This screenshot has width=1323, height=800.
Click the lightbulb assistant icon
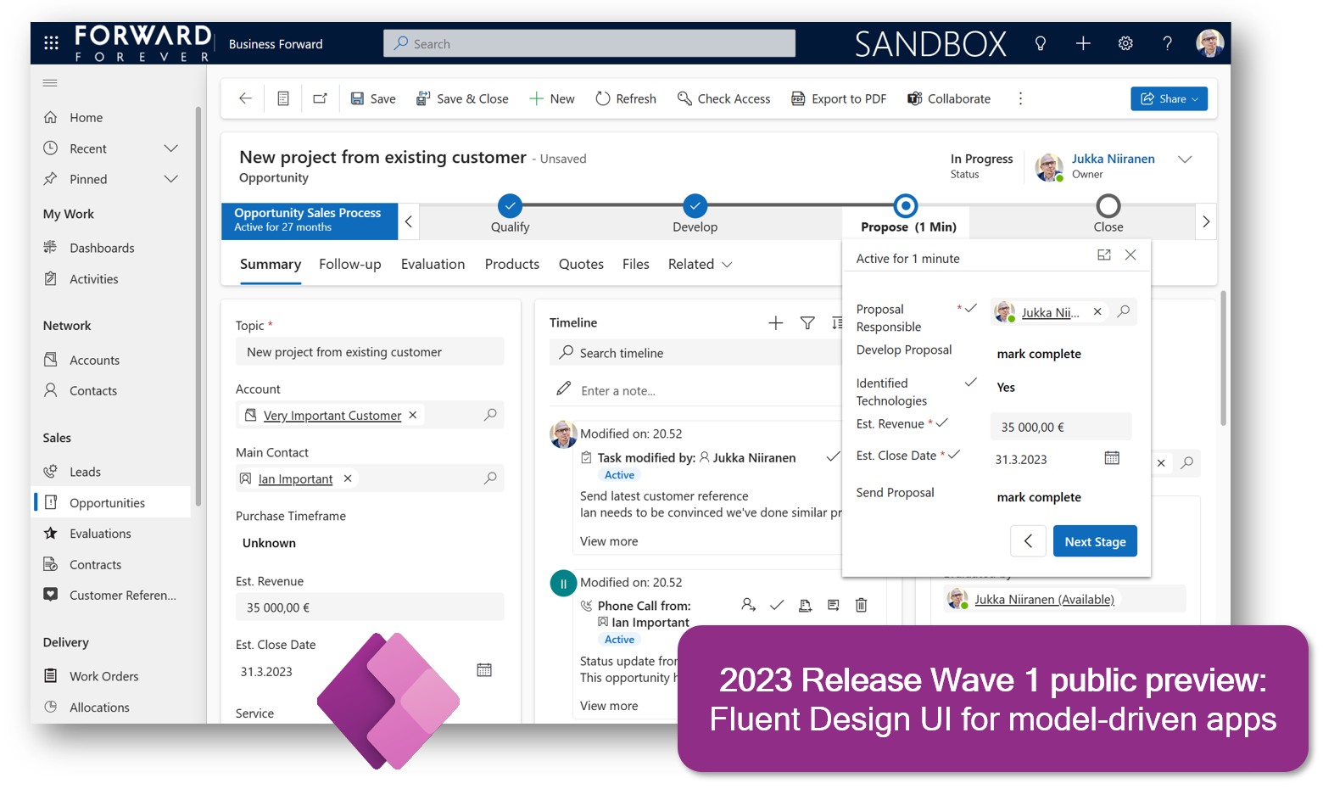(x=1041, y=43)
